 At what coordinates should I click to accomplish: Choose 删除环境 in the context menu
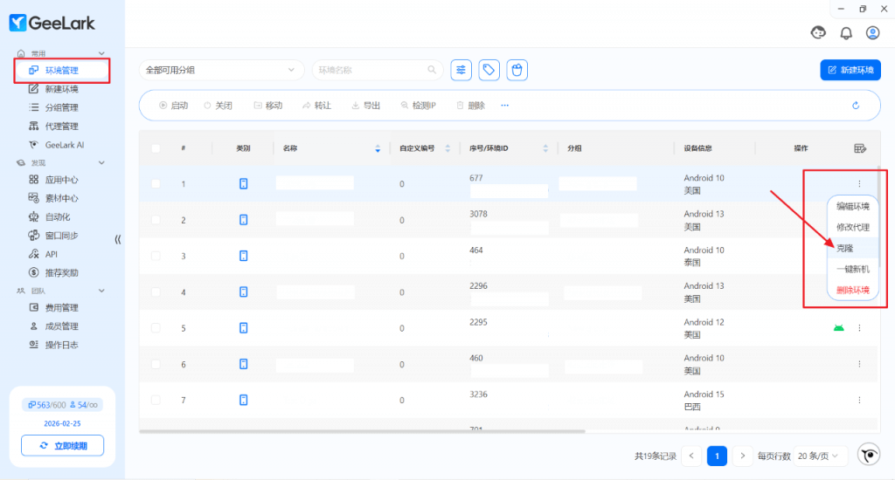click(852, 290)
